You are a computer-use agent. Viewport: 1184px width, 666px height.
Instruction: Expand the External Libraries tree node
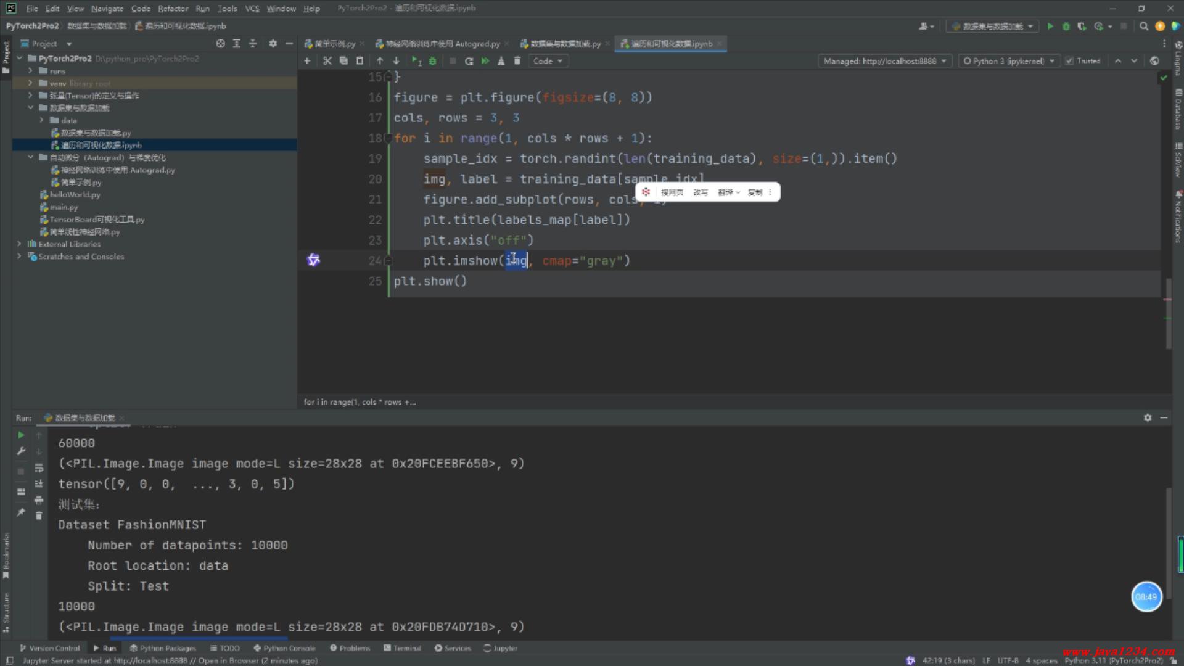[x=19, y=244]
